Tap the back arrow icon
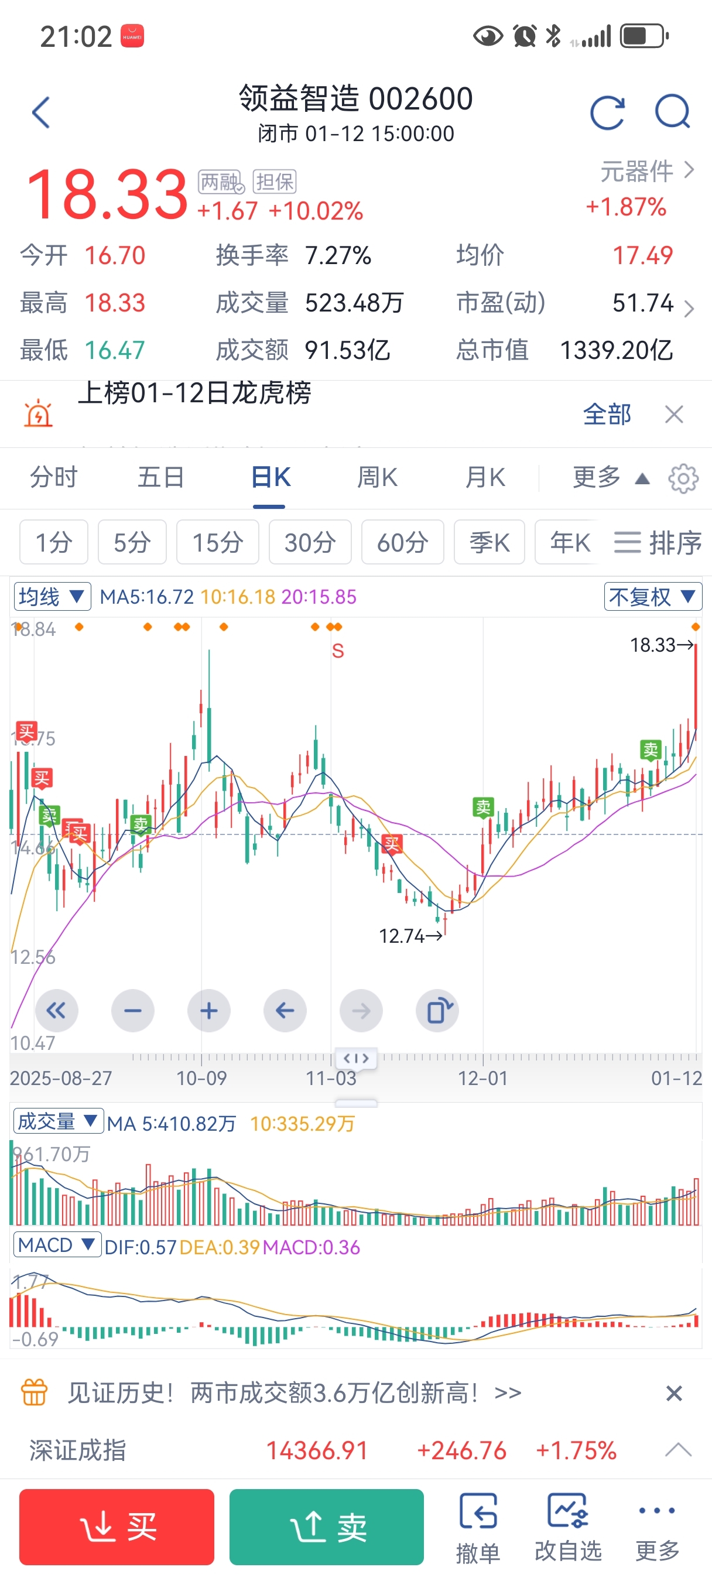Image resolution: width=712 pixels, height=1574 pixels. point(41,112)
